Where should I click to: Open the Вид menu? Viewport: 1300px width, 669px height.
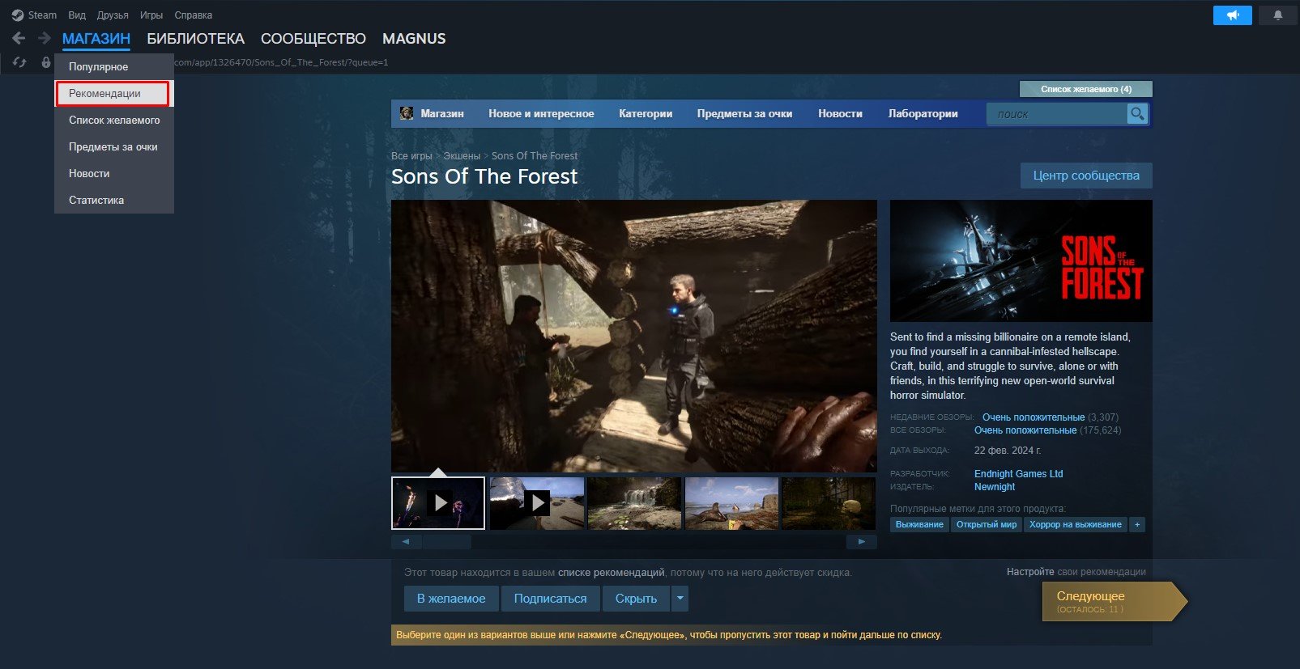point(77,15)
